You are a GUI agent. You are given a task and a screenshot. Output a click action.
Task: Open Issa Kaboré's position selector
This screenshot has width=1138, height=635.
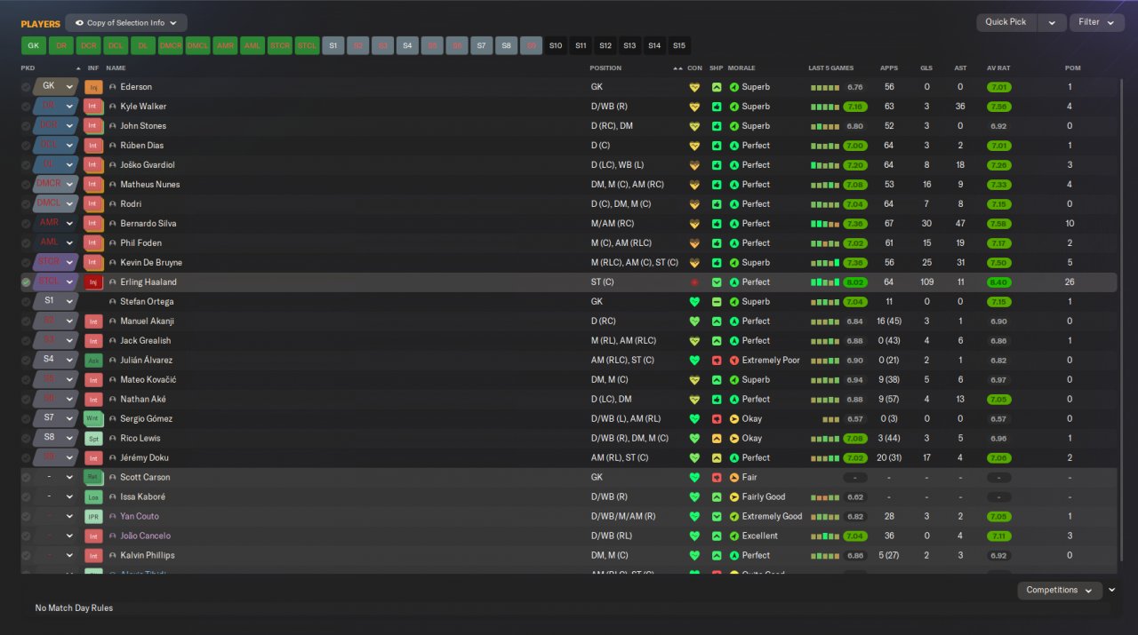click(x=55, y=497)
